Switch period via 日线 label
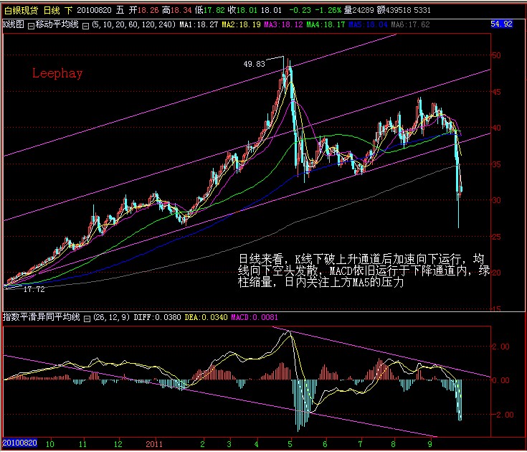The height and width of the screenshot is (452, 527). click(x=52, y=11)
